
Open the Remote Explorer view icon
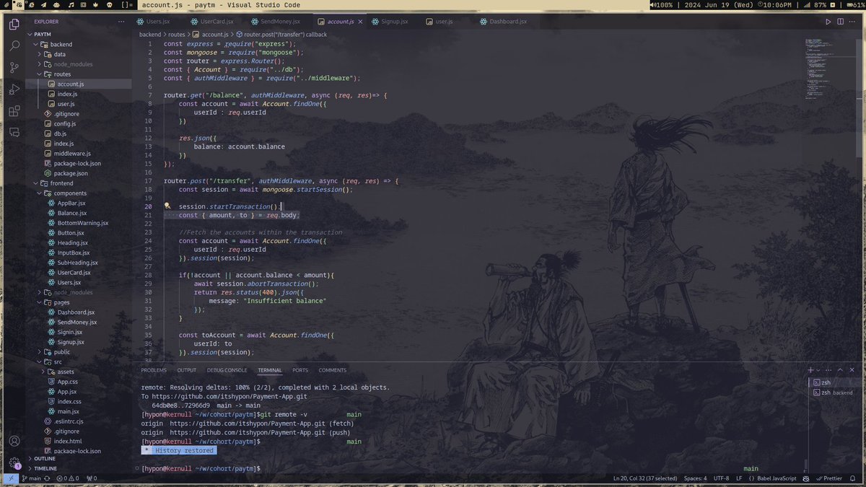click(x=14, y=133)
